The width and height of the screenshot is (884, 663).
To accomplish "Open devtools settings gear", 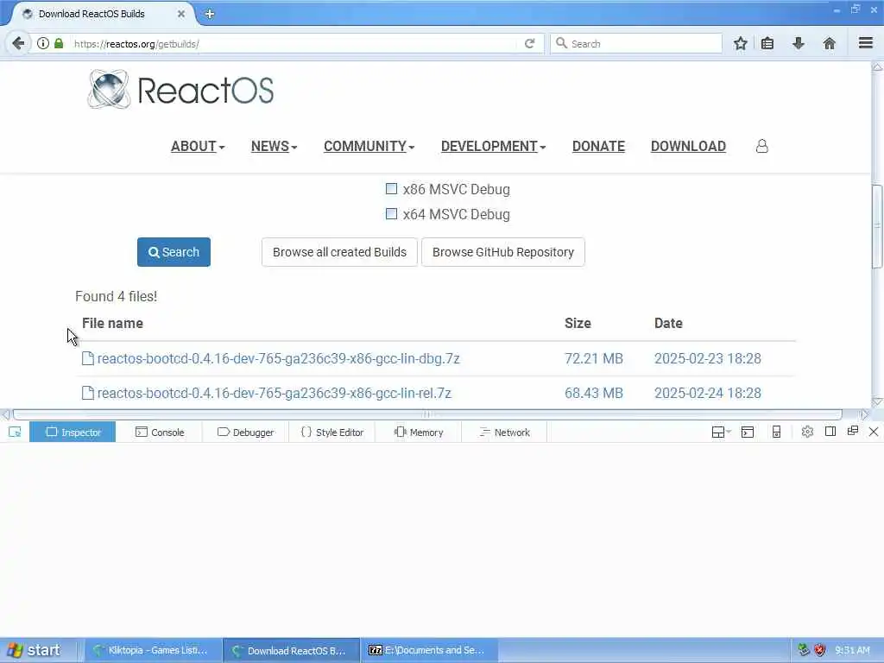I will click(x=807, y=432).
